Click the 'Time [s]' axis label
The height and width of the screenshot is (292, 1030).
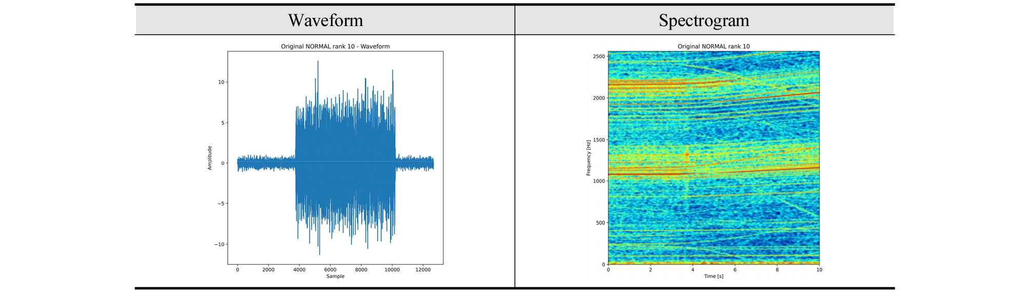click(x=714, y=277)
